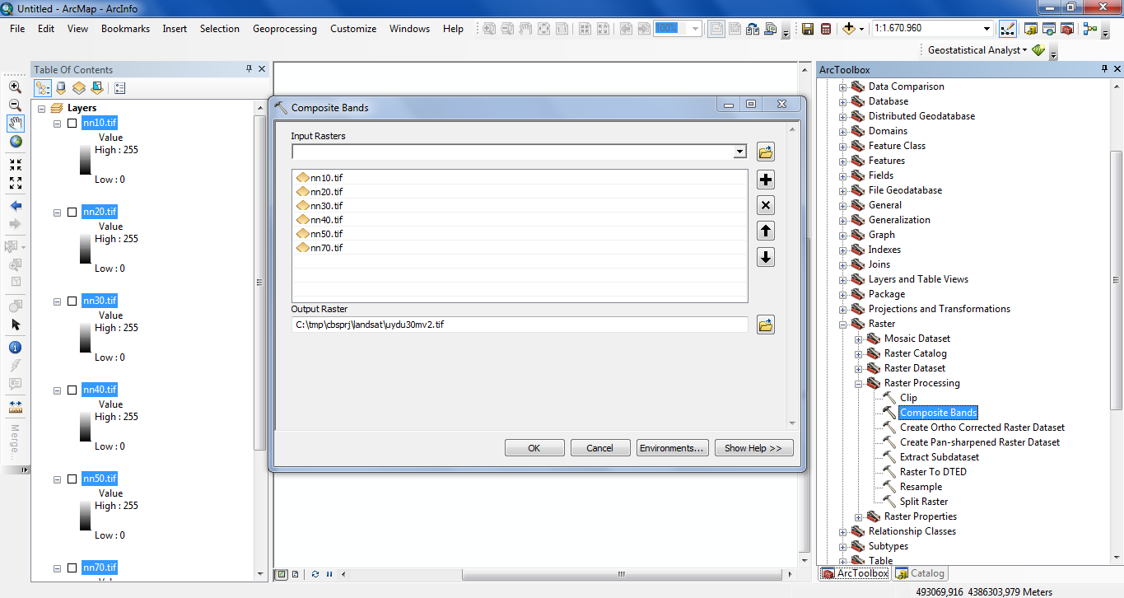Screen dimensions: 1124x598
Task: Open the Geostatistical Analyst dropdown menu
Action: (x=977, y=50)
